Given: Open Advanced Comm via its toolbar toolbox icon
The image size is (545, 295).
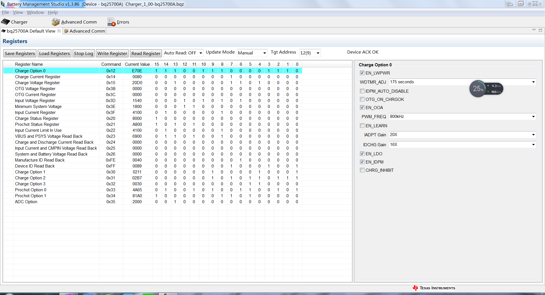Looking at the screenshot, I should point(56,22).
